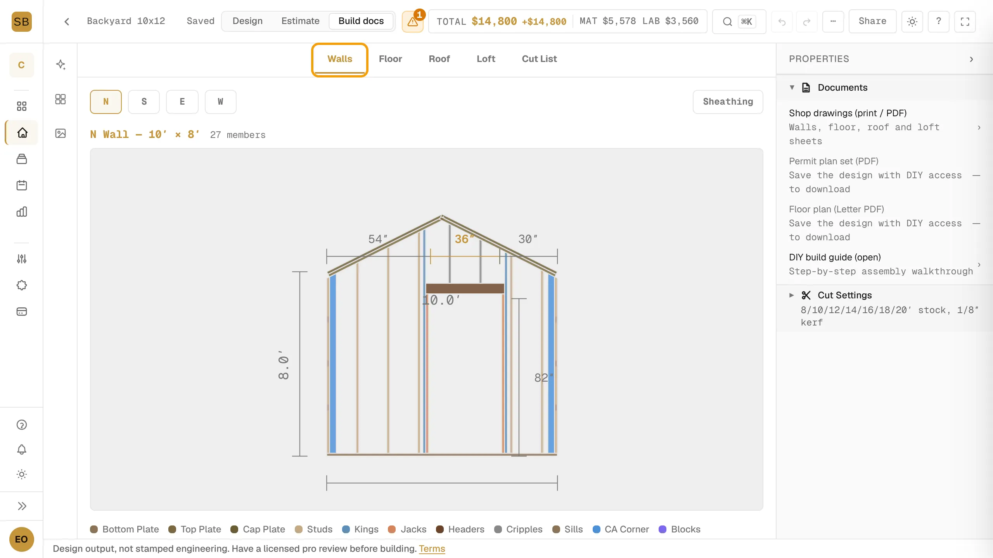Toggle the Sheathing overlay

click(728, 102)
